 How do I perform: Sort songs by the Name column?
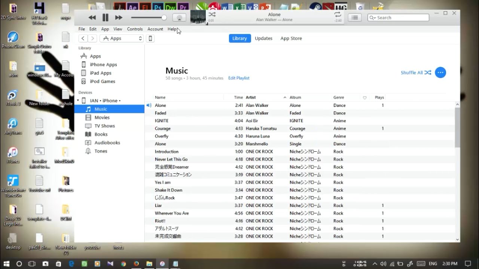(x=160, y=98)
